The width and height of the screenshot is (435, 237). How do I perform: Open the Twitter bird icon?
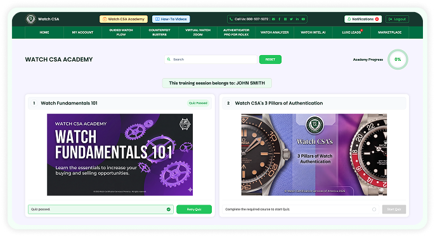291,19
